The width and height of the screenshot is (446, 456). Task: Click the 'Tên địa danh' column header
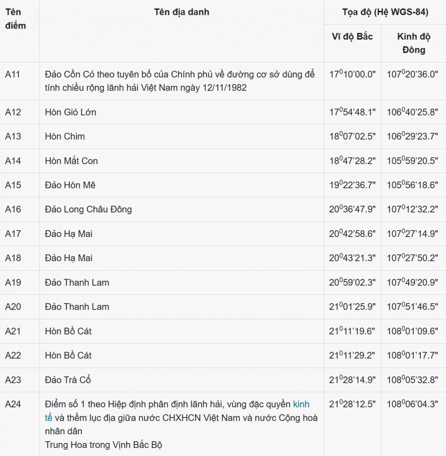coord(181,12)
